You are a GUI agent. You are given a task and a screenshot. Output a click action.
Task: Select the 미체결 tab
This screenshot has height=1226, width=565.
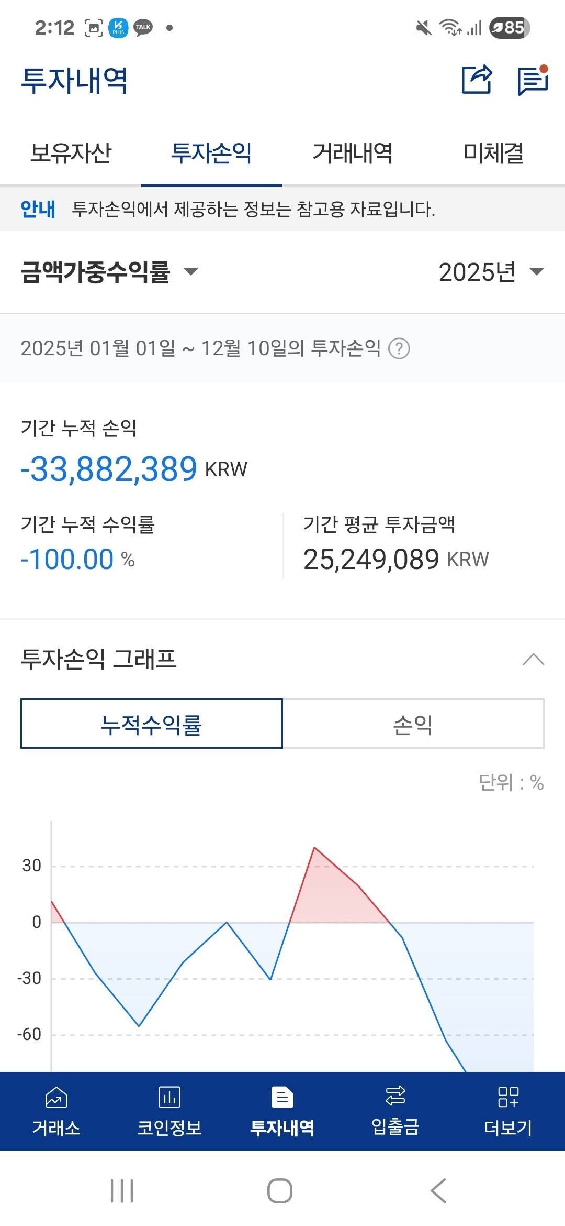[494, 152]
